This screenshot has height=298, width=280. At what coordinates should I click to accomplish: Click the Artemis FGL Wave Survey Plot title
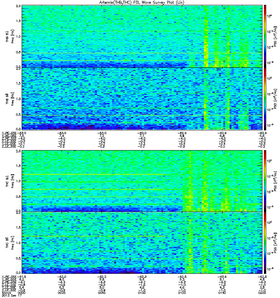coord(141,3)
